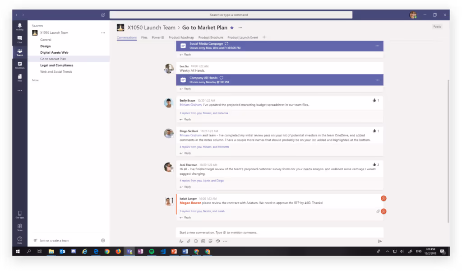Like Diego Siciliani's message with thumbs up
The height and width of the screenshot is (271, 462).
(374, 131)
